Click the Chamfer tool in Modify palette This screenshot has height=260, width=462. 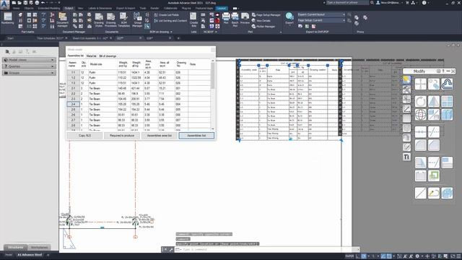[x=434, y=145]
